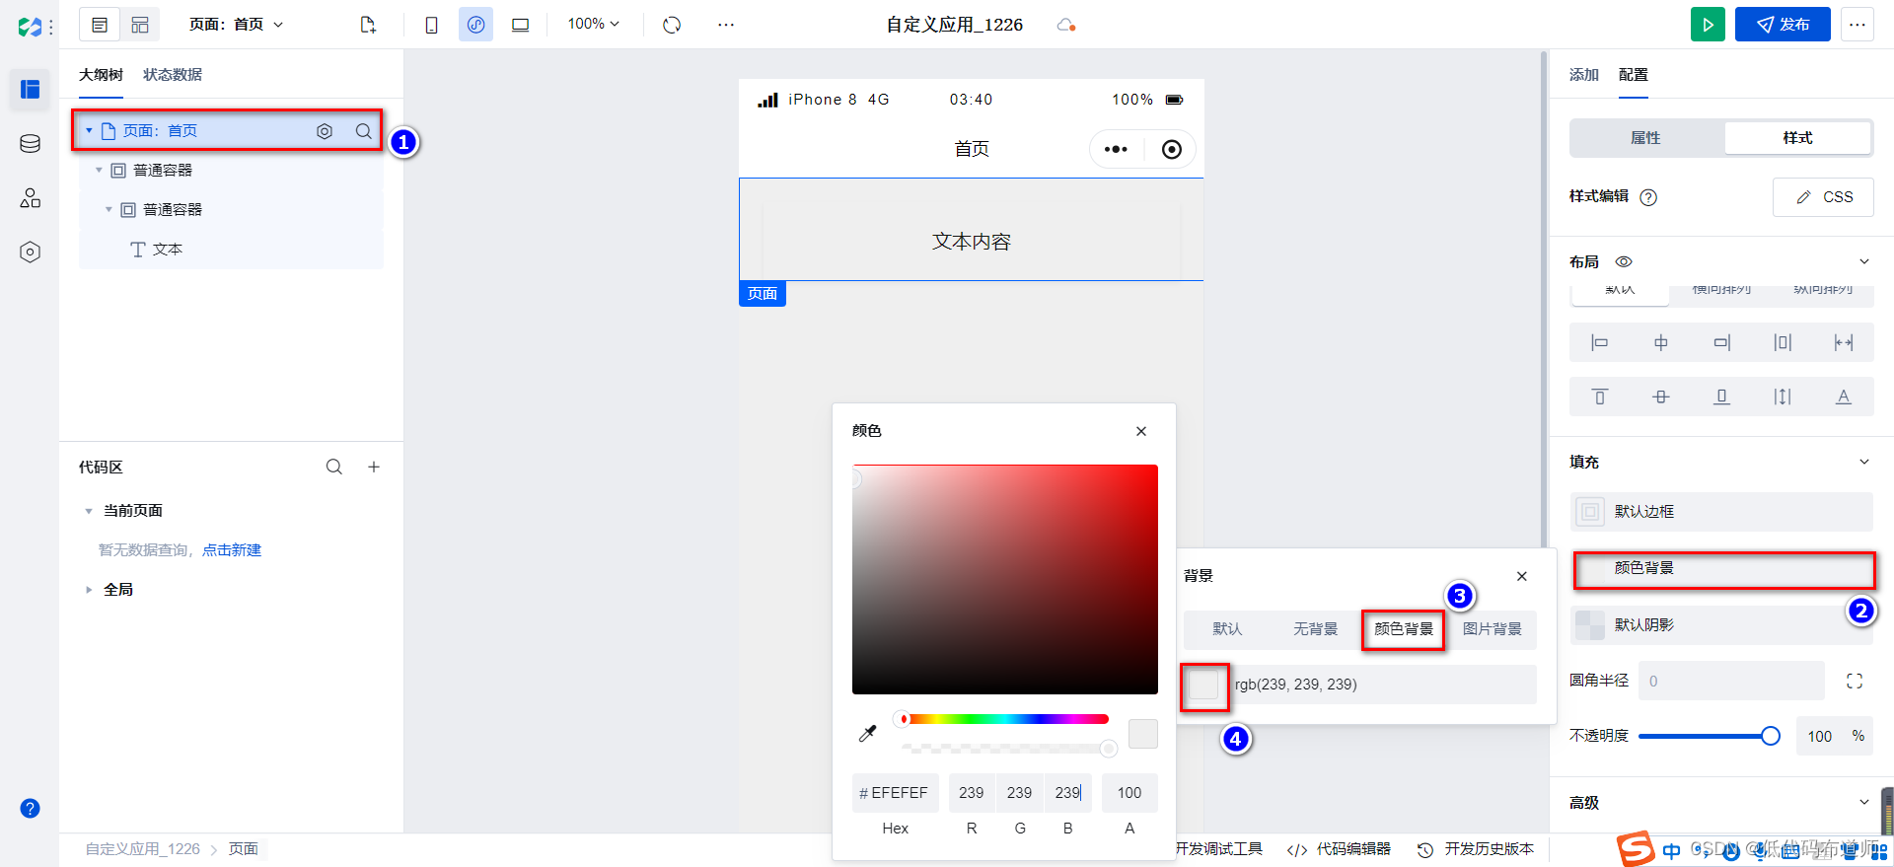Select the 默认 background option

click(1227, 629)
